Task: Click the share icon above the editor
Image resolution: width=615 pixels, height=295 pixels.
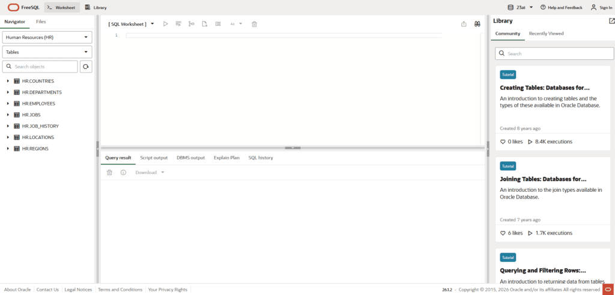Action: pos(464,24)
